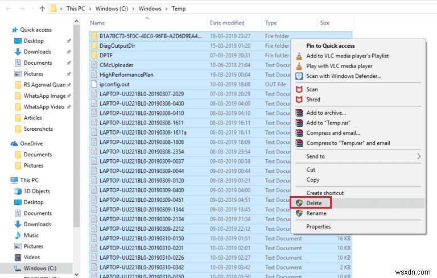Click the sidebar scroll up arrow
This screenshot has height=278, width=437.
76,21
